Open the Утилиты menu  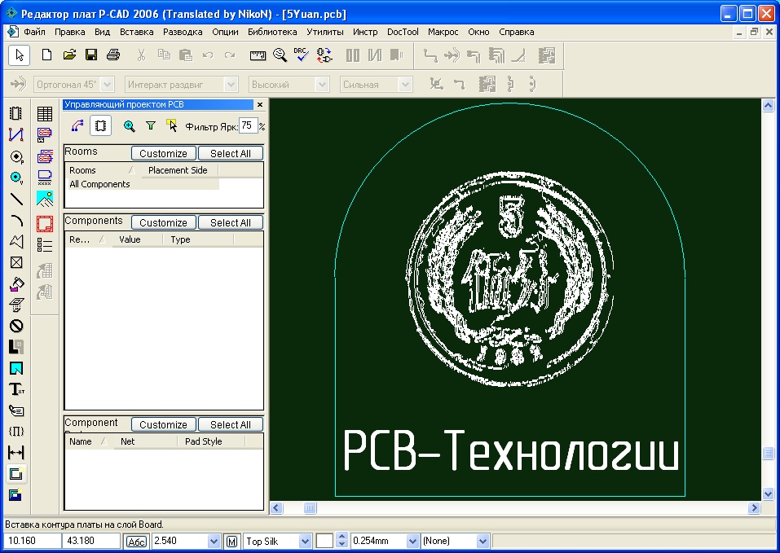325,32
